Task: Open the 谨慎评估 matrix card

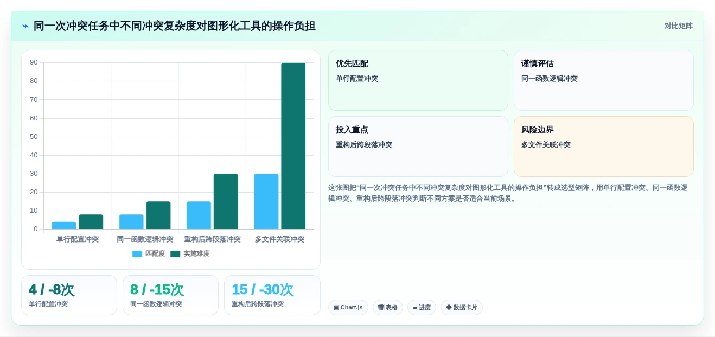Action: point(604,80)
